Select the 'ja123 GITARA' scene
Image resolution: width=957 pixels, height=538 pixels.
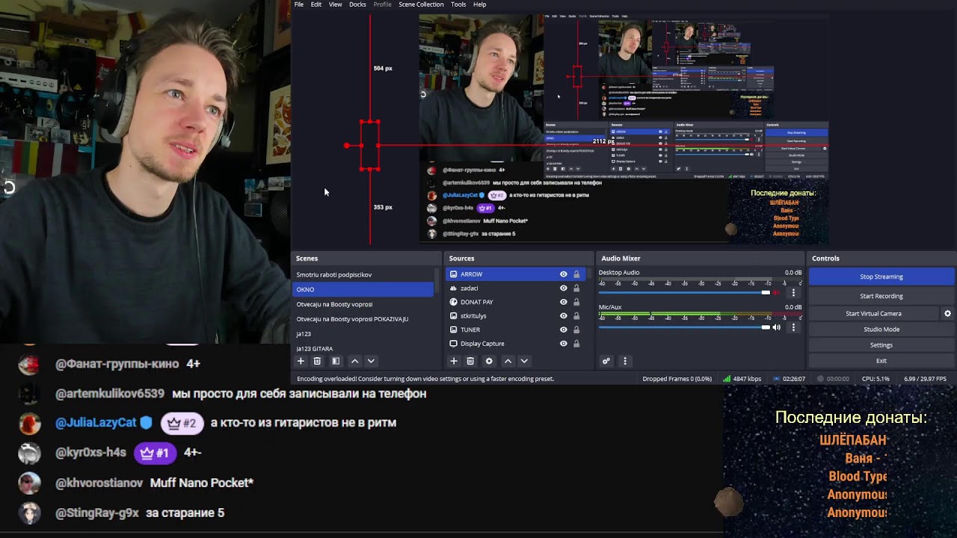[363, 349]
